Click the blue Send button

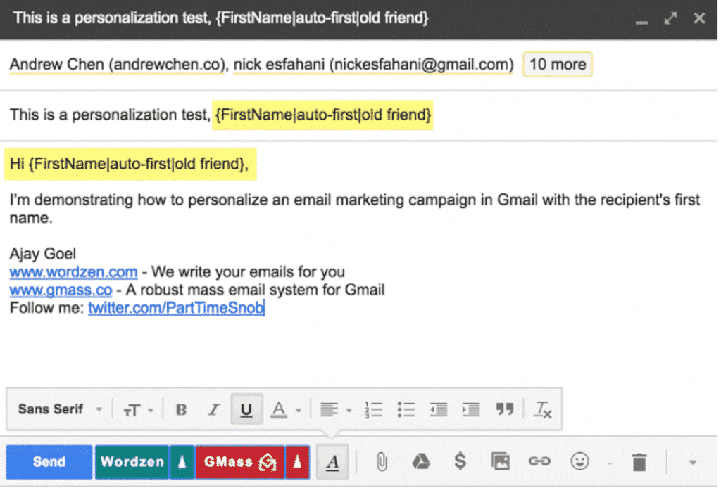[49, 462]
